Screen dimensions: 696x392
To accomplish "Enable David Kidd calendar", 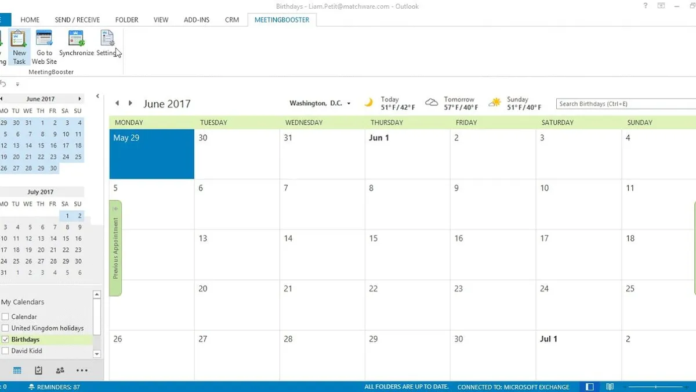I will [x=5, y=351].
